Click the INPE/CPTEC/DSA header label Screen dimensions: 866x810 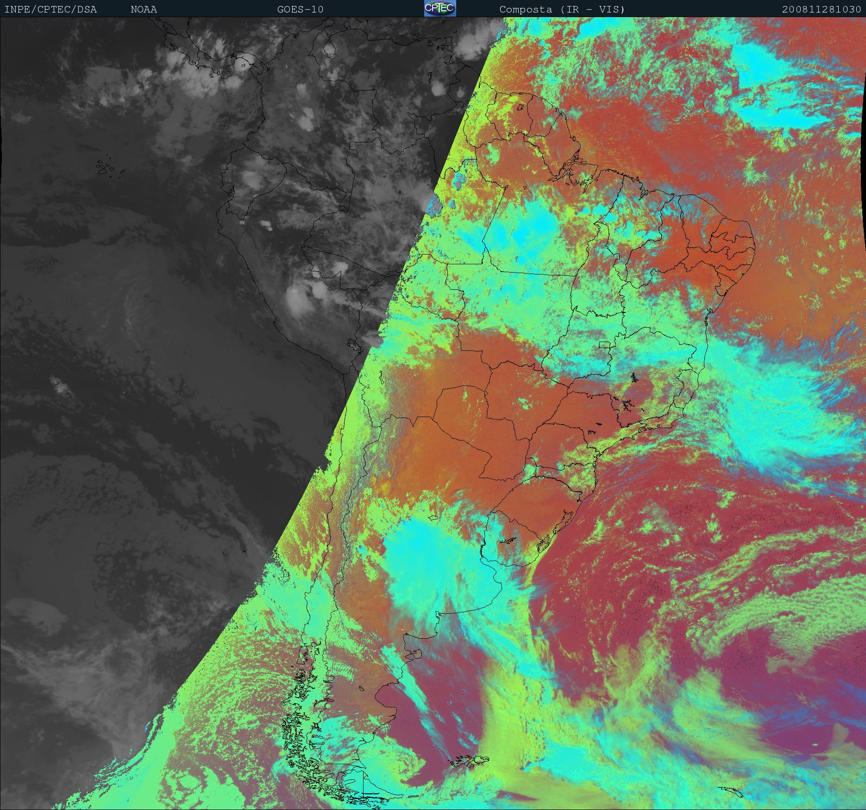pos(50,9)
